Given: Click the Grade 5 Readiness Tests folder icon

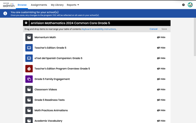Looking at the screenshot, I should (x=29, y=100).
